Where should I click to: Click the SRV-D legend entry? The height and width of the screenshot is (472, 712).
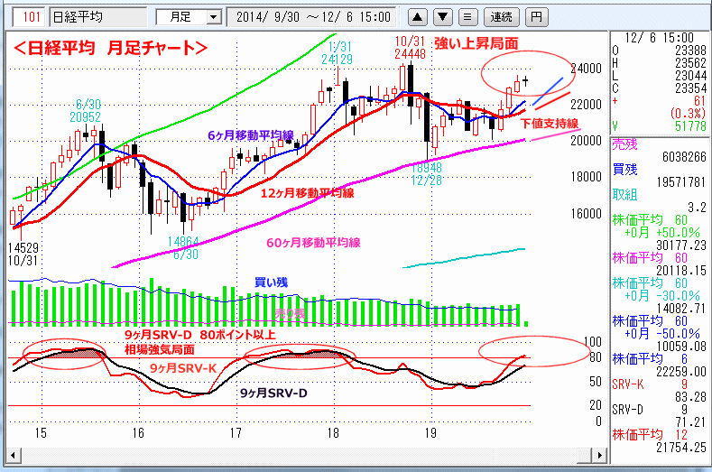coord(630,408)
